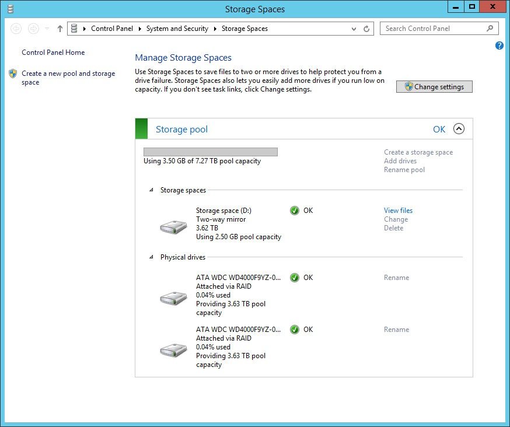This screenshot has height=427, width=510.
Task: Open recent locations dropdown arrow
Action: click(x=47, y=29)
